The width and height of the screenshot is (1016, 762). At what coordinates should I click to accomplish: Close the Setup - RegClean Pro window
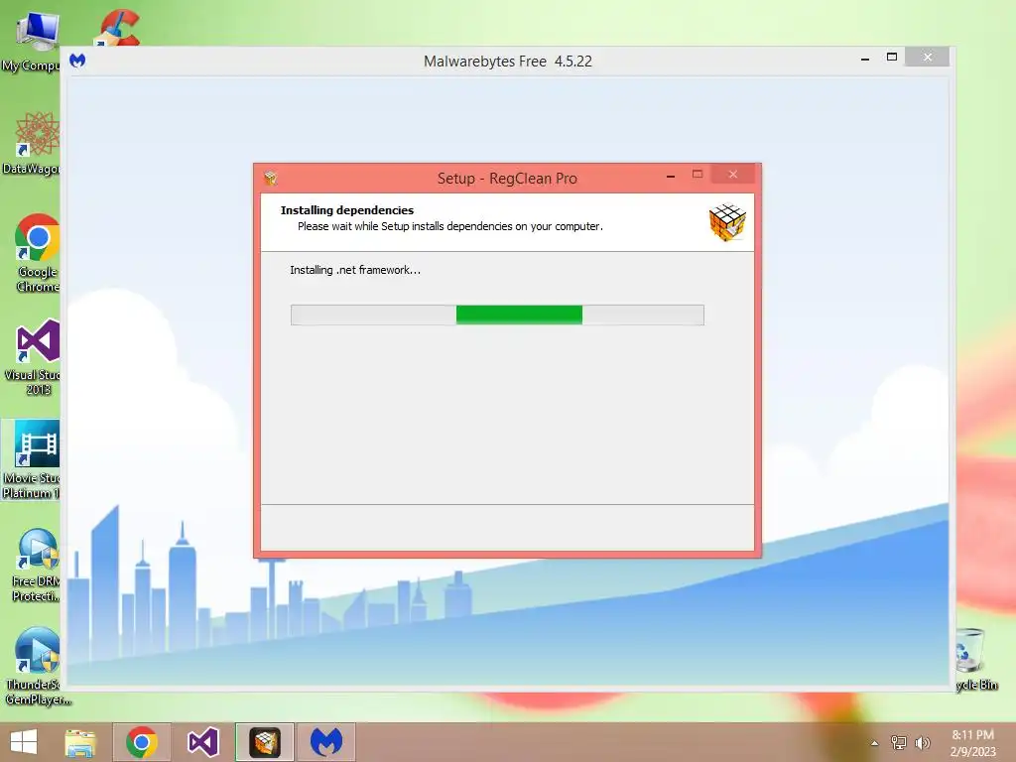tap(733, 175)
